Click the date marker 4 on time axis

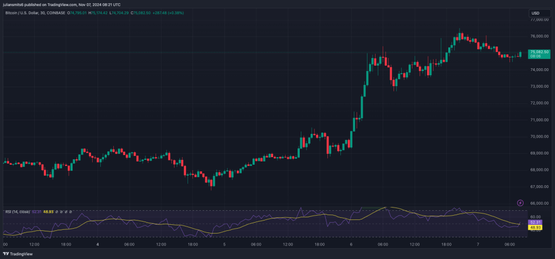97,244
